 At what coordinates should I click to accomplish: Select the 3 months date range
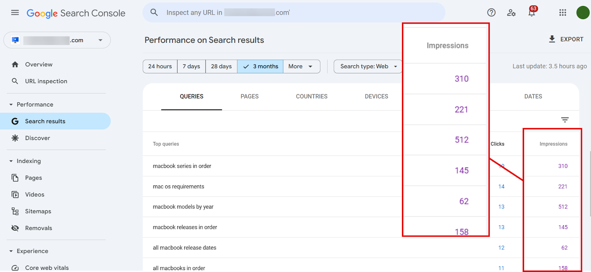pos(260,66)
